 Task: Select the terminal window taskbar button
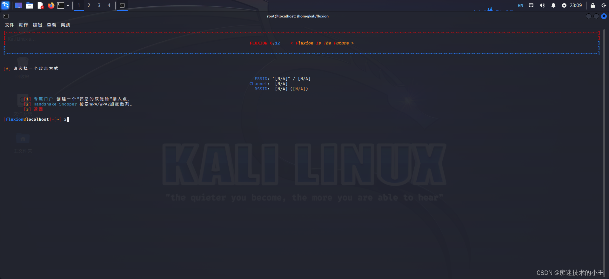click(x=122, y=5)
